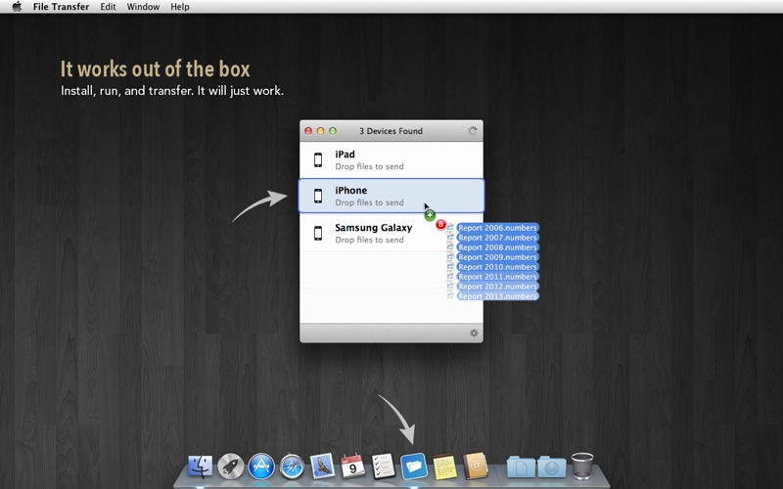Screen dimensions: 783x489
Task: Select the iPad device row
Action: point(391,159)
